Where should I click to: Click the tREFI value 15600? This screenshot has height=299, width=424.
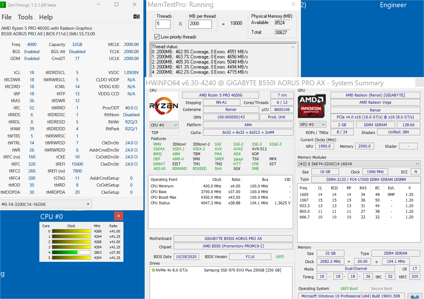[77, 164]
